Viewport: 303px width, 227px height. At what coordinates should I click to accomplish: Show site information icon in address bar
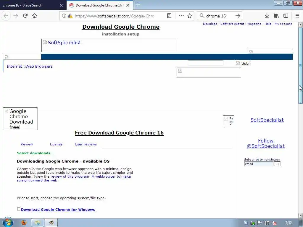tap(64, 16)
